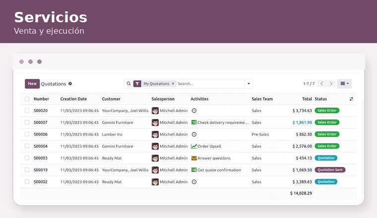
Task: Click the Sales Order badge for S00007
Action: [327, 122]
